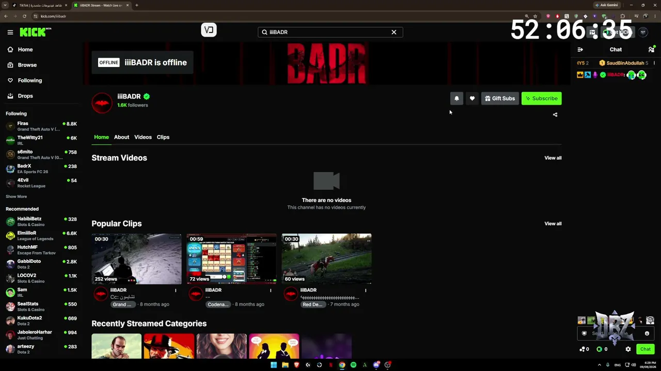Open File Explorer from taskbar

(285, 365)
